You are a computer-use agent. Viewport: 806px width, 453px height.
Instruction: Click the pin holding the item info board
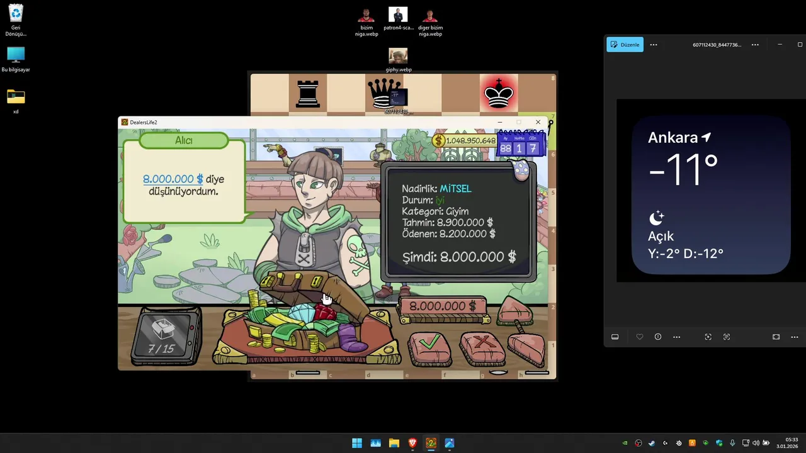tap(521, 170)
